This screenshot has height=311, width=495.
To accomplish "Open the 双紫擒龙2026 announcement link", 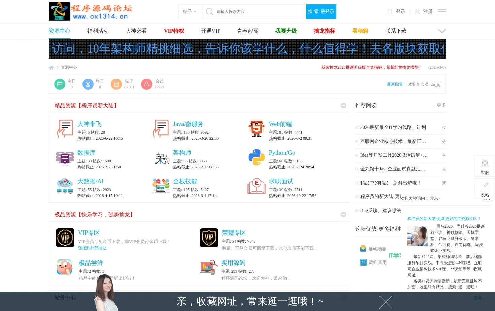I will (x=371, y=67).
